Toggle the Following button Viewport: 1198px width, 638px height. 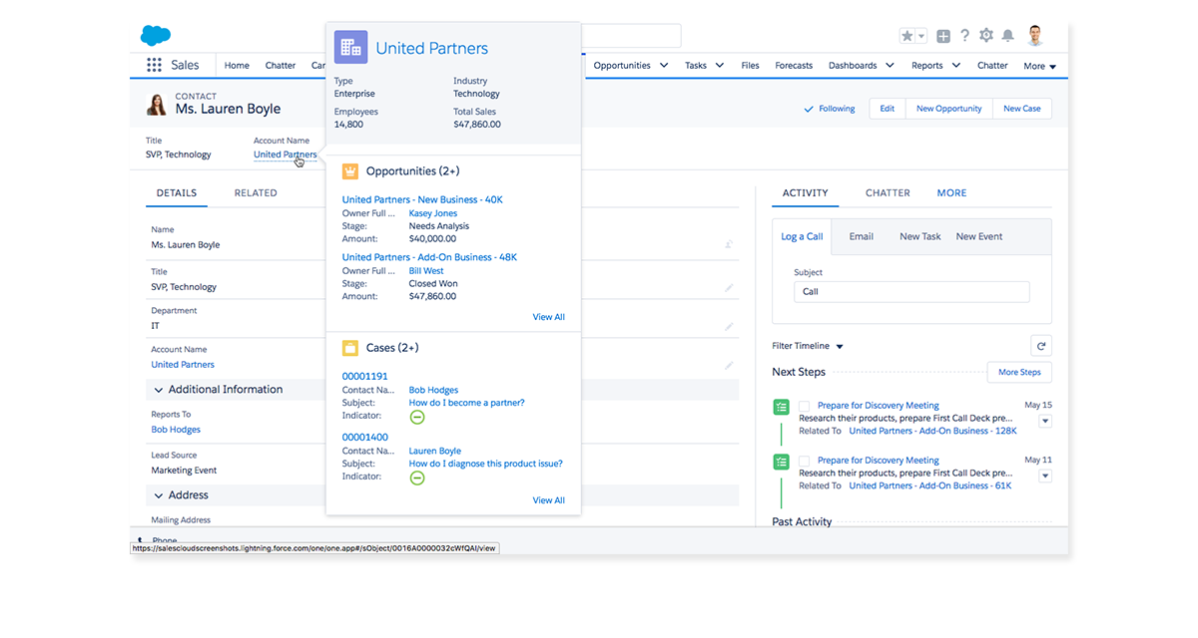(x=830, y=109)
